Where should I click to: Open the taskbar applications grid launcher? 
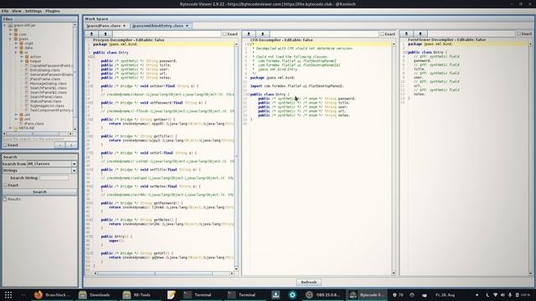point(8,295)
